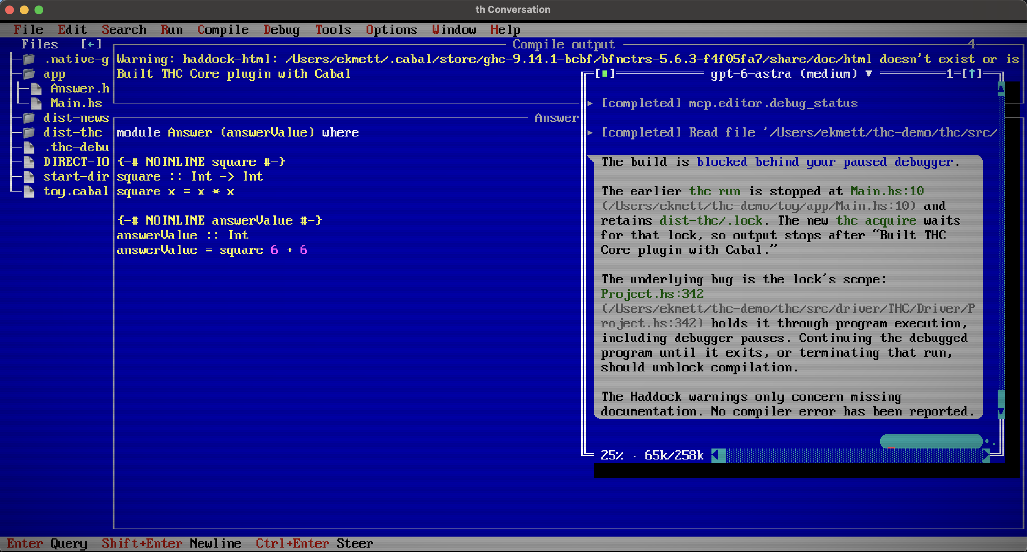Click the dist-news folder icon
1027x552 pixels.
29,118
